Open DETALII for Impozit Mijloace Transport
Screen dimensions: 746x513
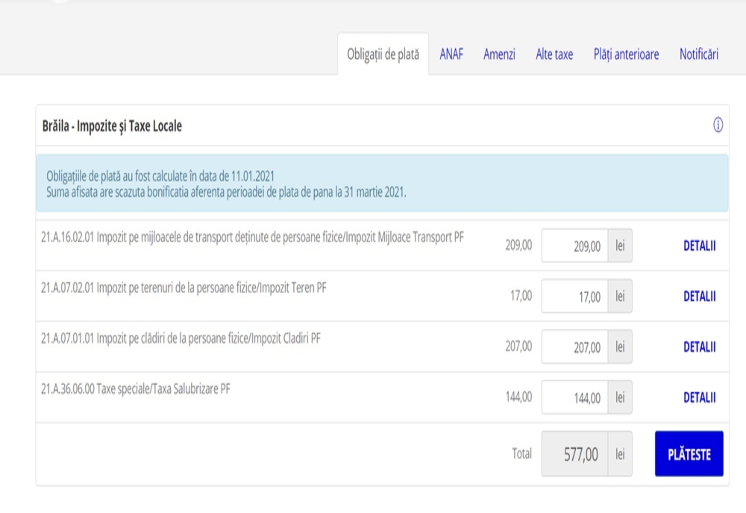pos(699,246)
